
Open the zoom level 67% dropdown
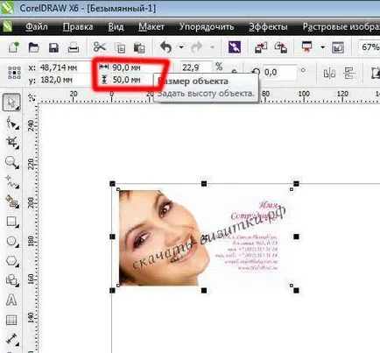(x=369, y=47)
